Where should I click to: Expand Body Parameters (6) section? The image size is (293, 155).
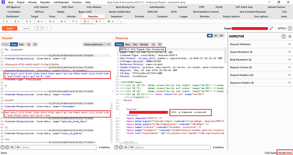coord(260,59)
